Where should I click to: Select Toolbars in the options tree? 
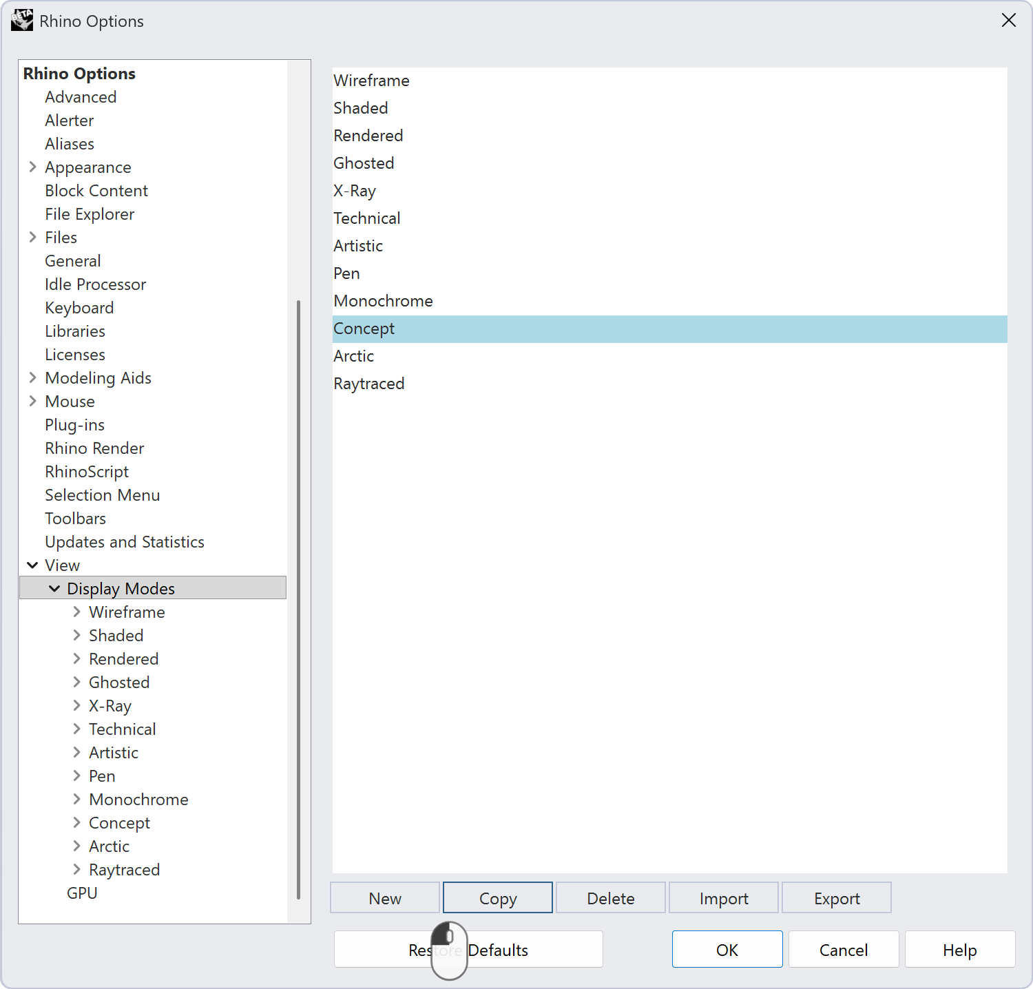coord(76,519)
